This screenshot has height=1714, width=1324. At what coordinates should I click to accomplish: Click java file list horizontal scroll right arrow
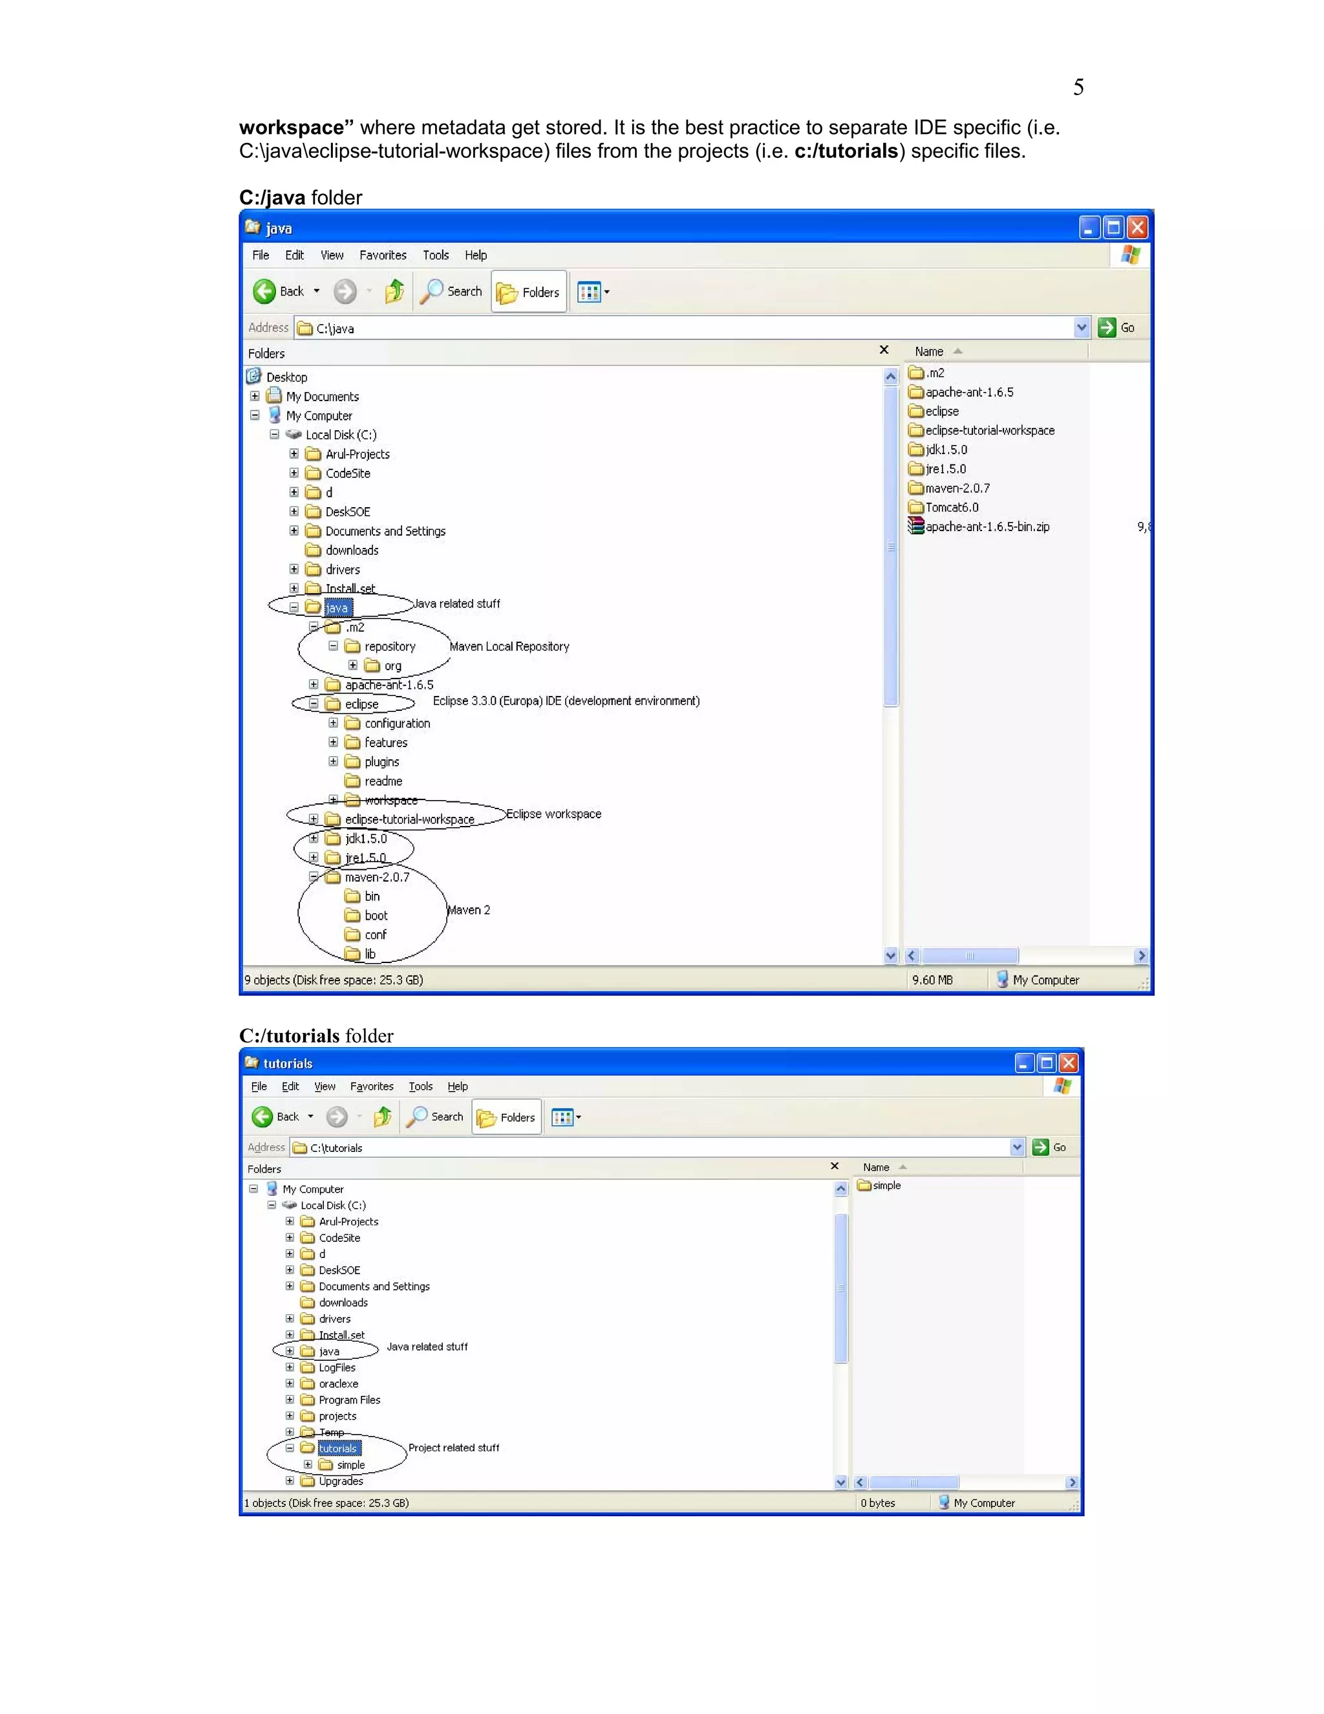1141,955
